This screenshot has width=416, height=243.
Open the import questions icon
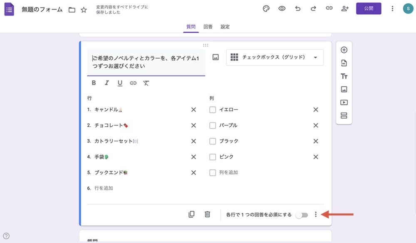[x=344, y=63]
